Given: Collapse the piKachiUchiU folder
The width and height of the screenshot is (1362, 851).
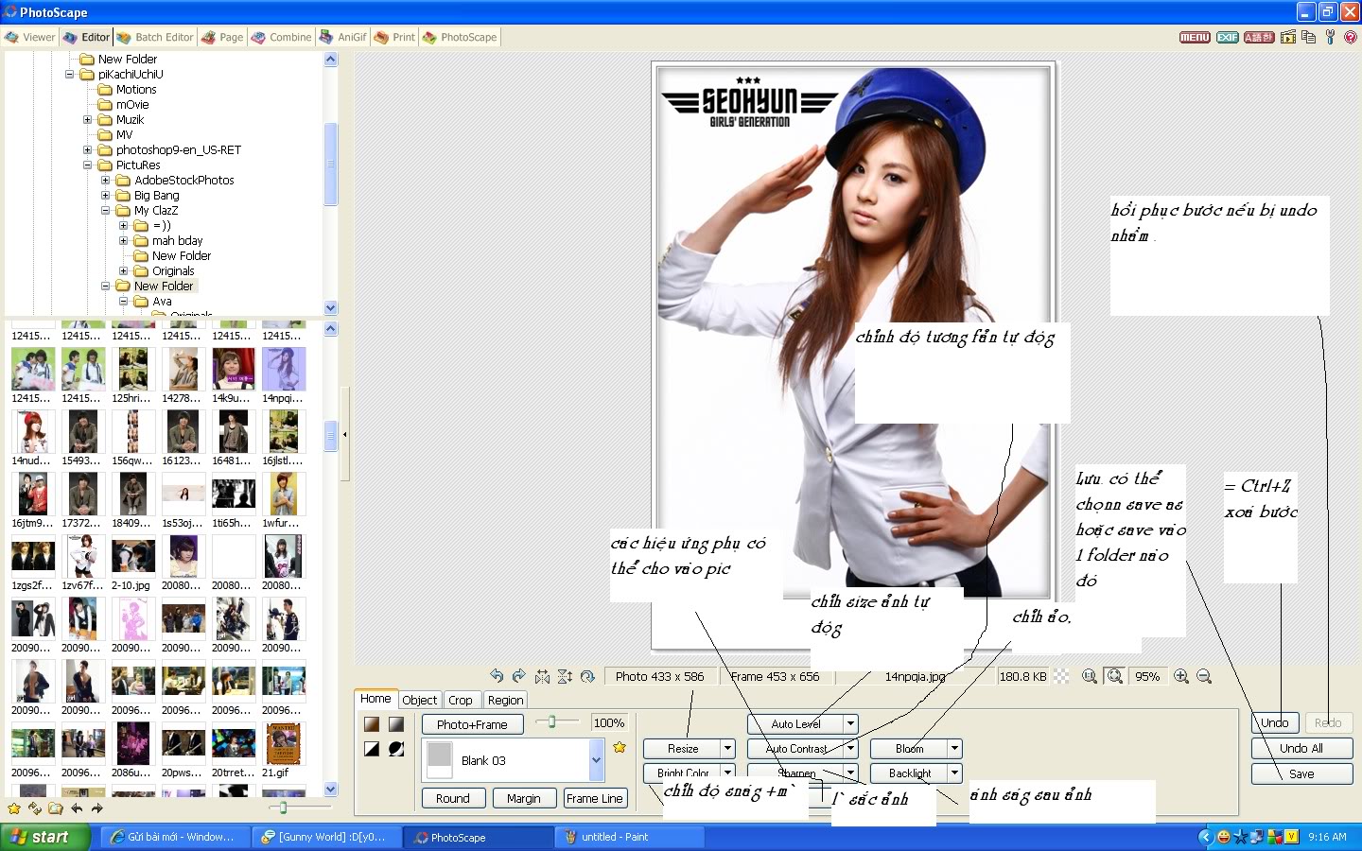Looking at the screenshot, I should pyautogui.click(x=69, y=75).
